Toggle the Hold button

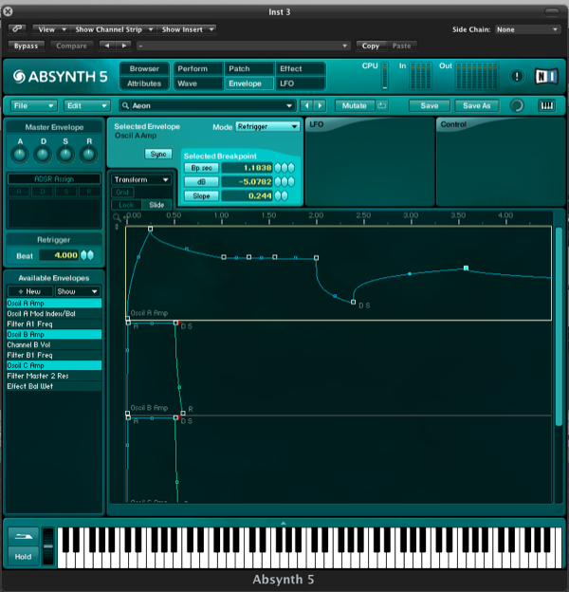pos(24,557)
